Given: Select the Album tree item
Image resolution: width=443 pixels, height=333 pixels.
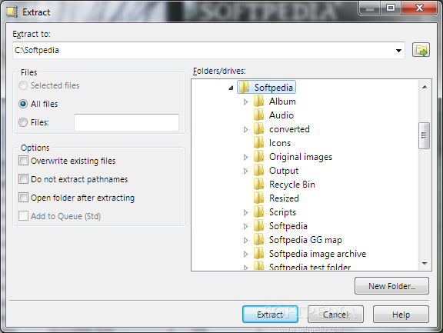Looking at the screenshot, I should click(282, 101).
